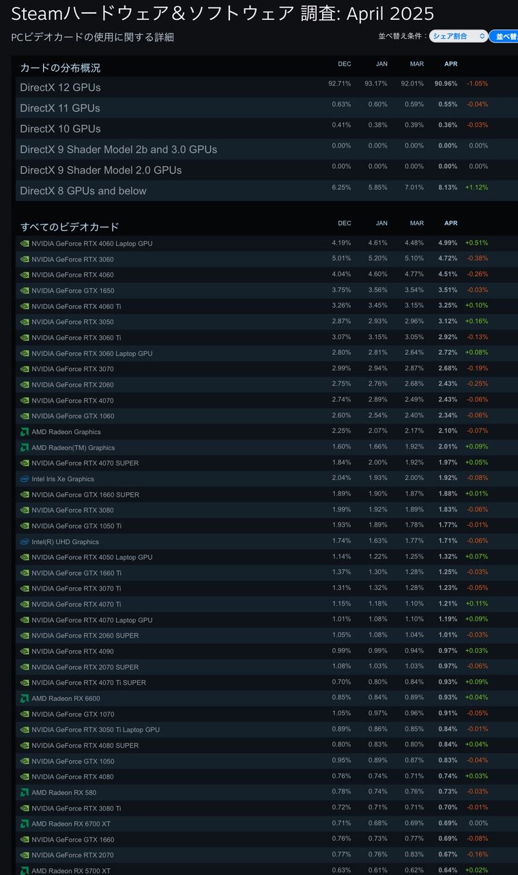The width and height of the screenshot is (518, 875).
Task: Click the 並べ替え button
Action: click(x=504, y=36)
